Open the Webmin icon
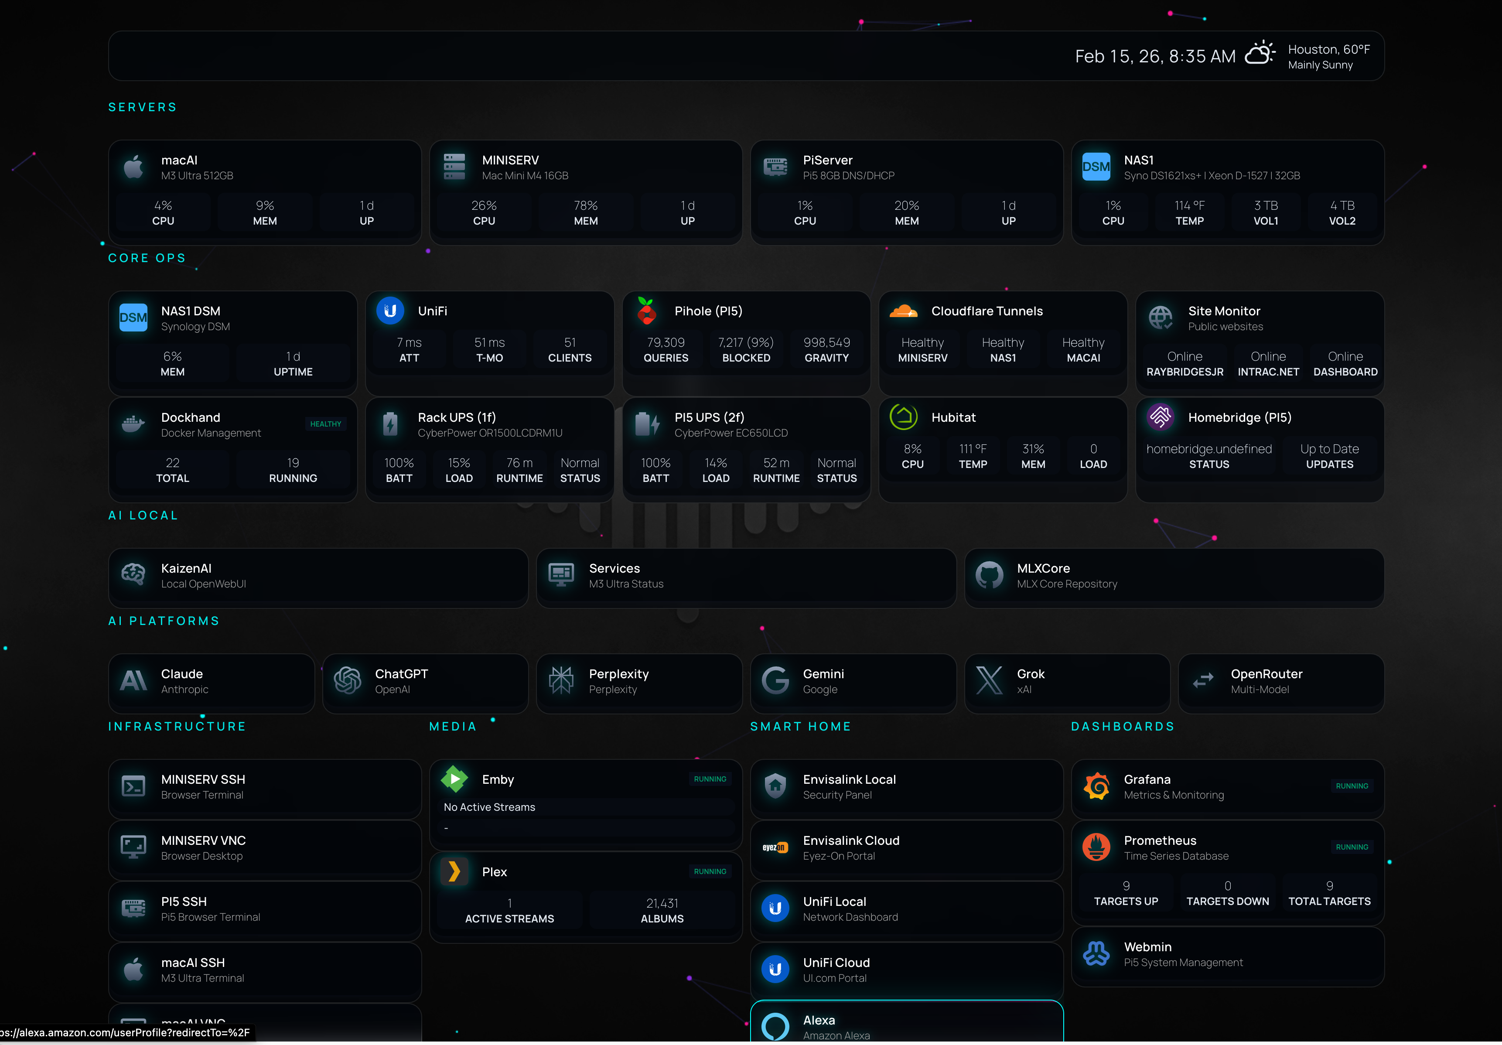 1096,954
